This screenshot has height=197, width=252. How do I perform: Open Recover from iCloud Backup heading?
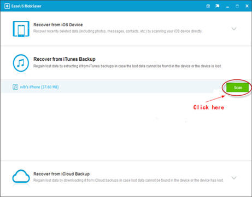tap(61, 174)
